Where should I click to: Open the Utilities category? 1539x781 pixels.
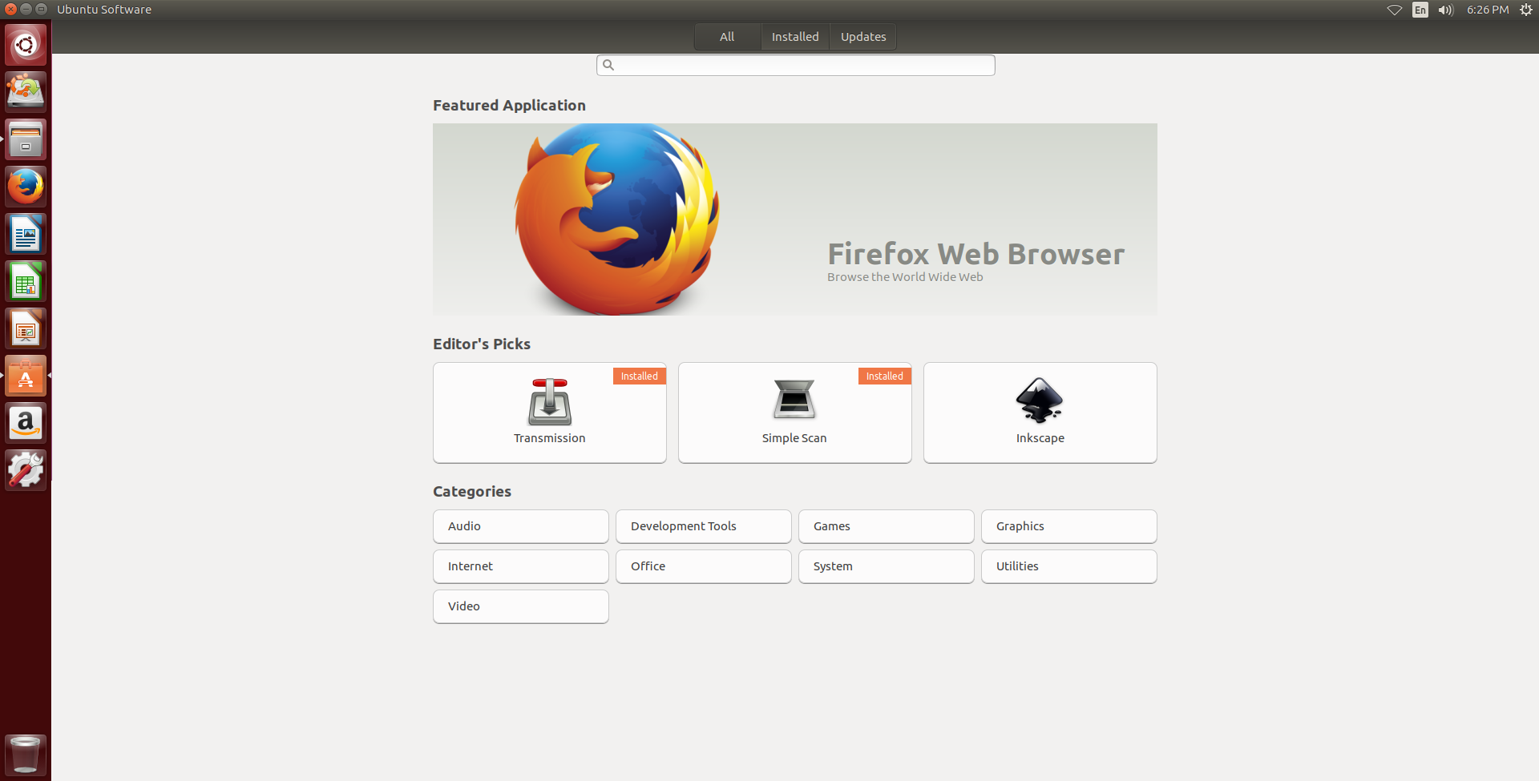(1069, 566)
